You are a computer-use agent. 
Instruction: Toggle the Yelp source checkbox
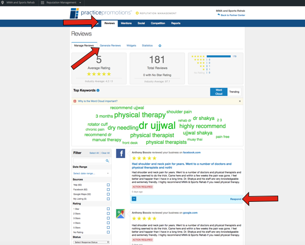108,185
